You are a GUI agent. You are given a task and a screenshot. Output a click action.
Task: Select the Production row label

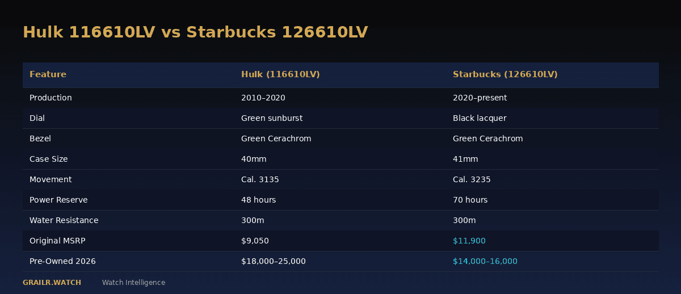(x=51, y=98)
